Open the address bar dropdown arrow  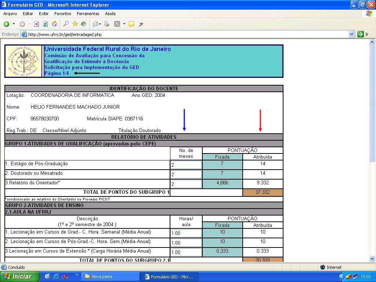coord(351,34)
